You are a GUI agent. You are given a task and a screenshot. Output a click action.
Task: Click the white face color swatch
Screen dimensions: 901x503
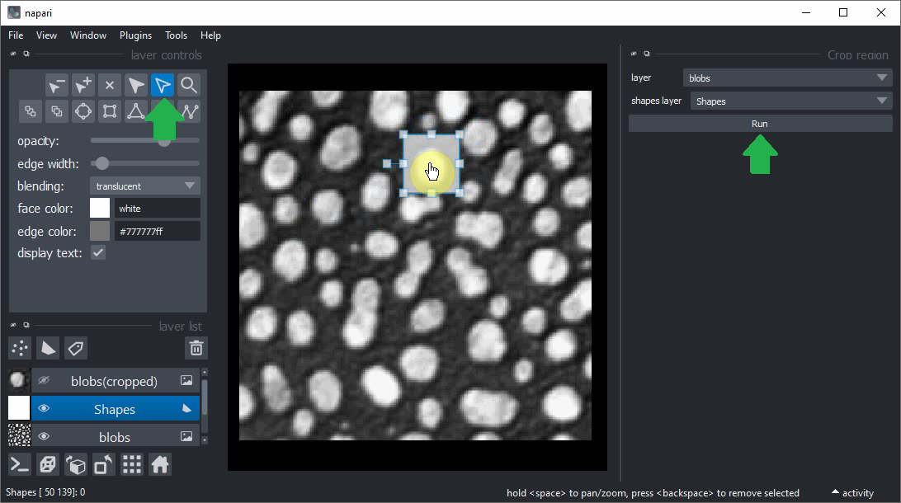pyautogui.click(x=100, y=209)
